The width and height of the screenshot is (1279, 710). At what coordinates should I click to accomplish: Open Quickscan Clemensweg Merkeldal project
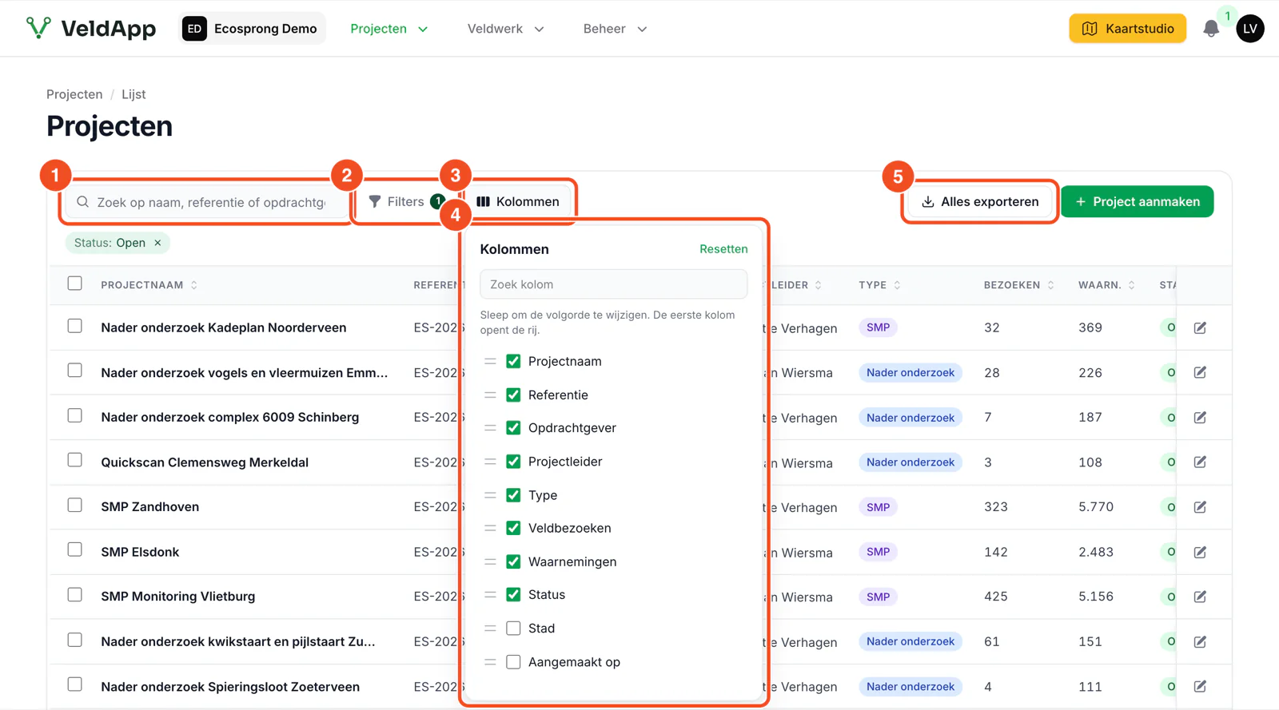(205, 462)
